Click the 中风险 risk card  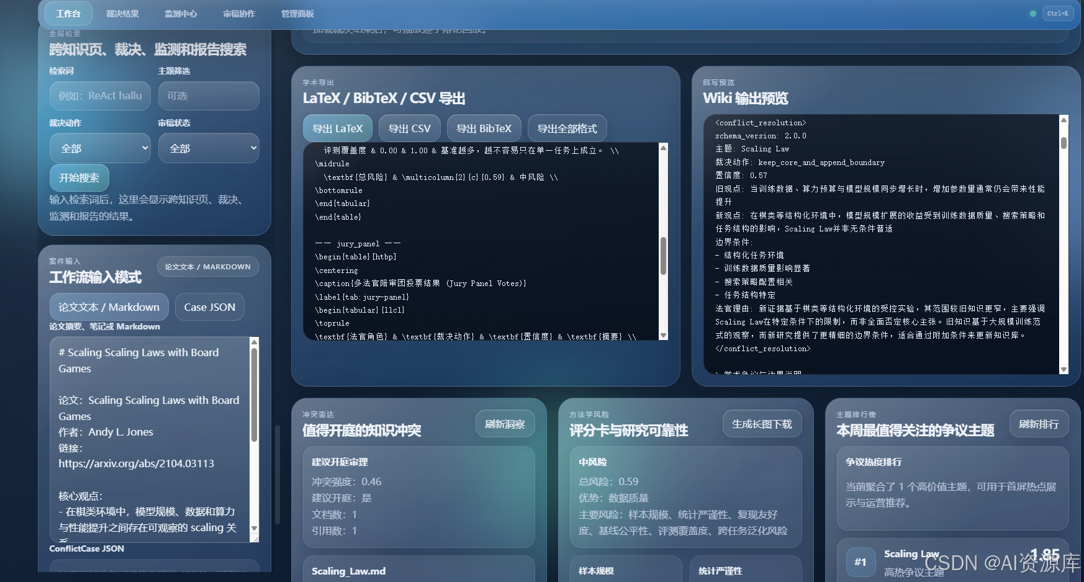click(686, 497)
